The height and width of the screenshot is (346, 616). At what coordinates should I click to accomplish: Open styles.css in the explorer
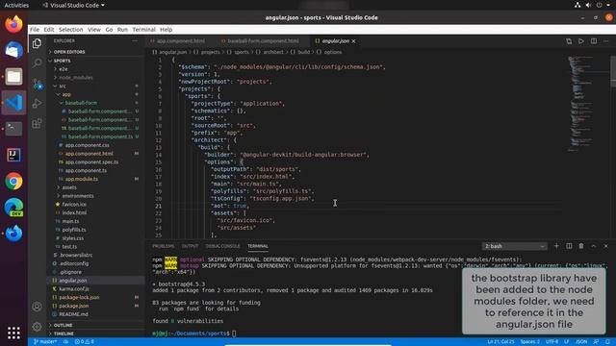[x=73, y=238]
